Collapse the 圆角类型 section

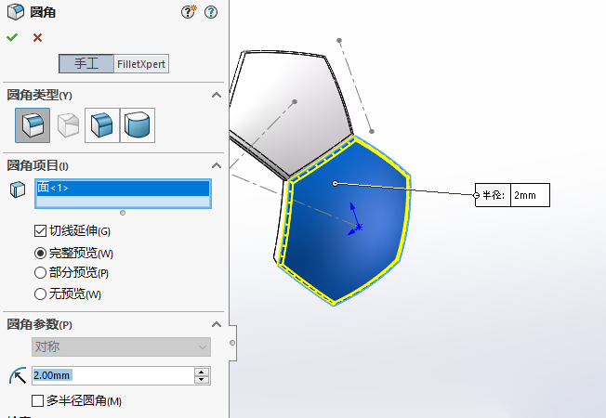(217, 96)
